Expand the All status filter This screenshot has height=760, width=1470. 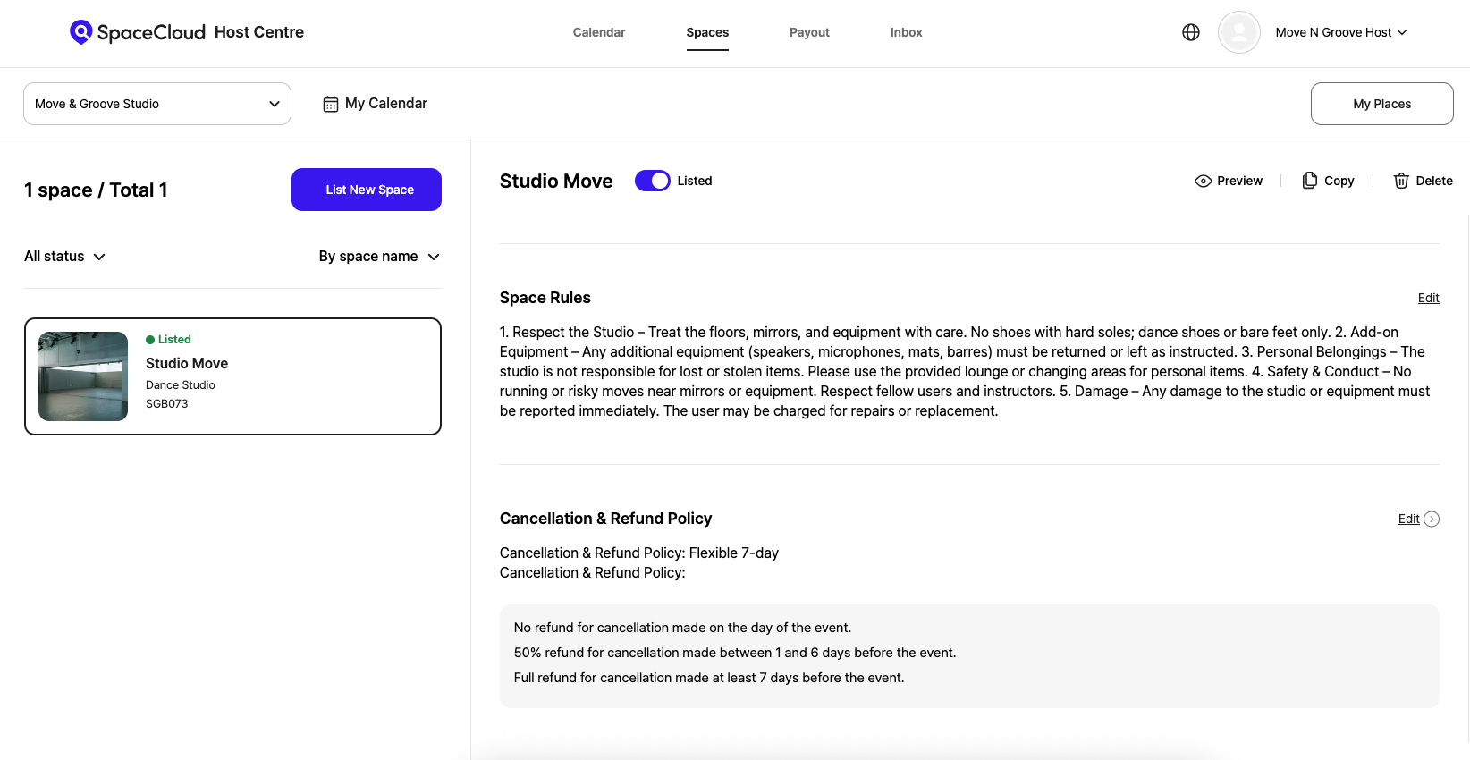click(65, 257)
